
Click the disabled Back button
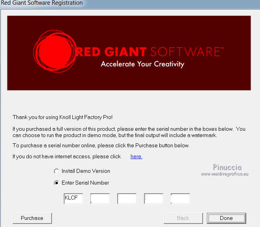pyautogui.click(x=183, y=218)
